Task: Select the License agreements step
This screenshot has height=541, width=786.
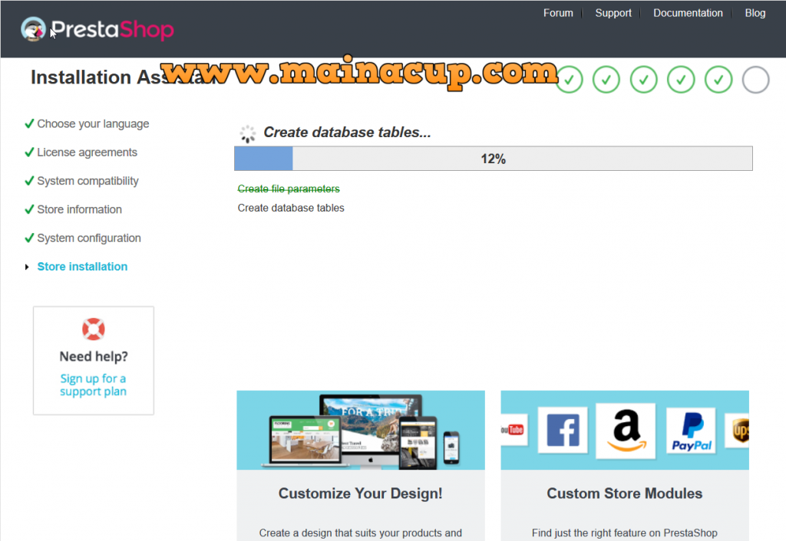Action: click(x=87, y=152)
